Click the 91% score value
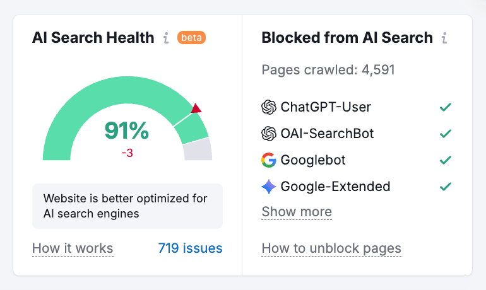This screenshot has height=290, width=486. pos(127,131)
